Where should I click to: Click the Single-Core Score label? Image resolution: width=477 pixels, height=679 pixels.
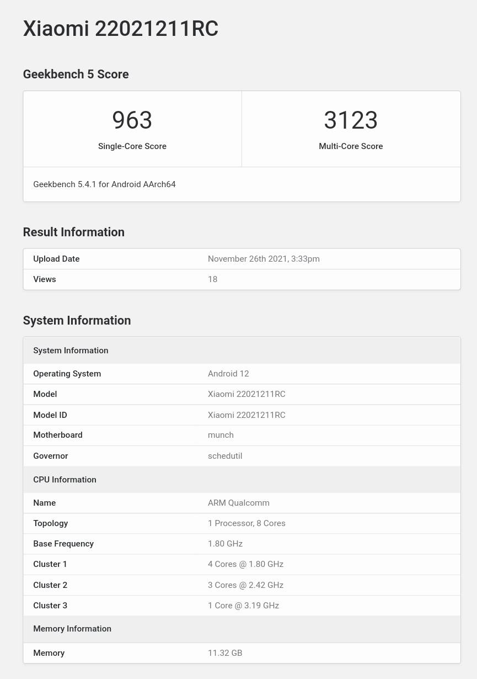coord(132,146)
